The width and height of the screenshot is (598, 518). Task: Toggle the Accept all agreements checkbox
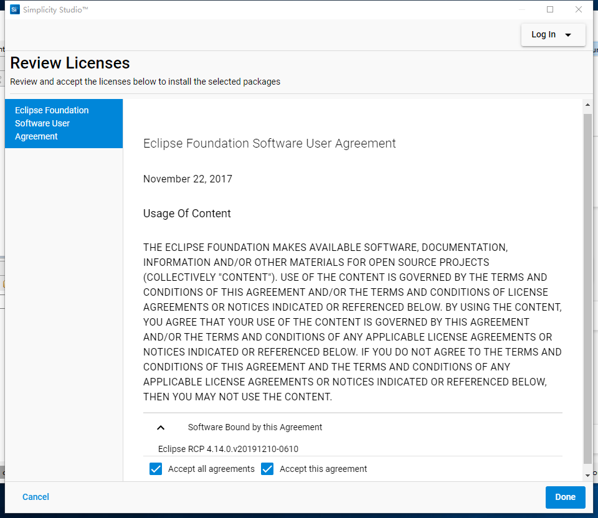click(x=156, y=469)
